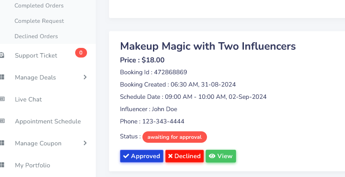Screen dimensions: 345x177
Task: Click the "awaiting for approval" status badge
Action: pos(174,137)
